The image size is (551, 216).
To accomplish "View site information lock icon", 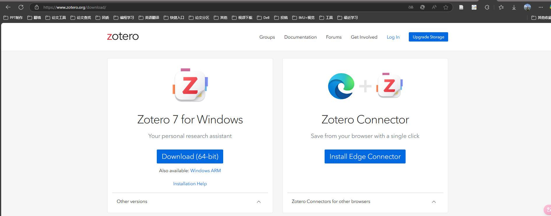I will 37,7.
